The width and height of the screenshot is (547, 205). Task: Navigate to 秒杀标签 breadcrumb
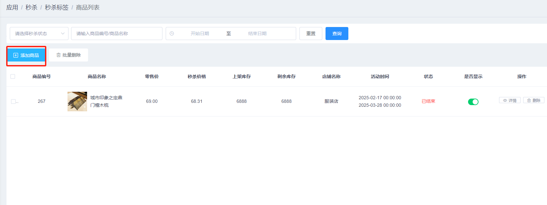click(56, 7)
